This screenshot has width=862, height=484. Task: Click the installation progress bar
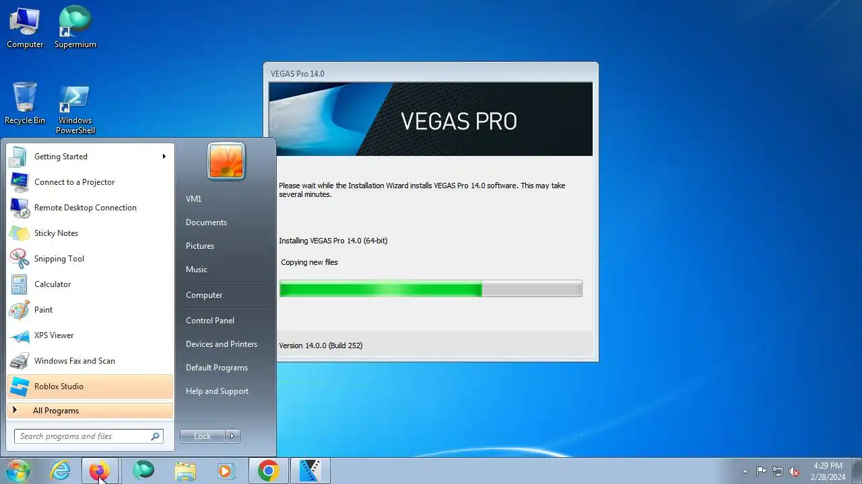pyautogui.click(x=430, y=289)
